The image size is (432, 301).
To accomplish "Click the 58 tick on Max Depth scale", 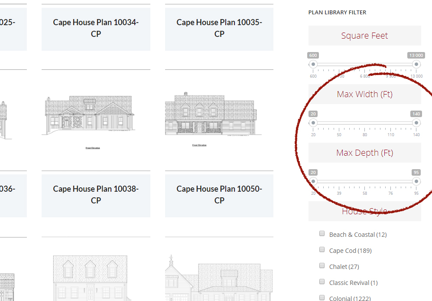I will tap(365, 193).
